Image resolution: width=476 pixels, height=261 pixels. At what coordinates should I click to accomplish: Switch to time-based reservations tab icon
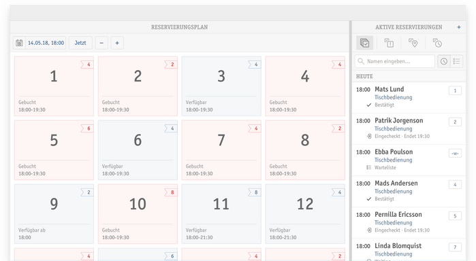click(x=437, y=43)
